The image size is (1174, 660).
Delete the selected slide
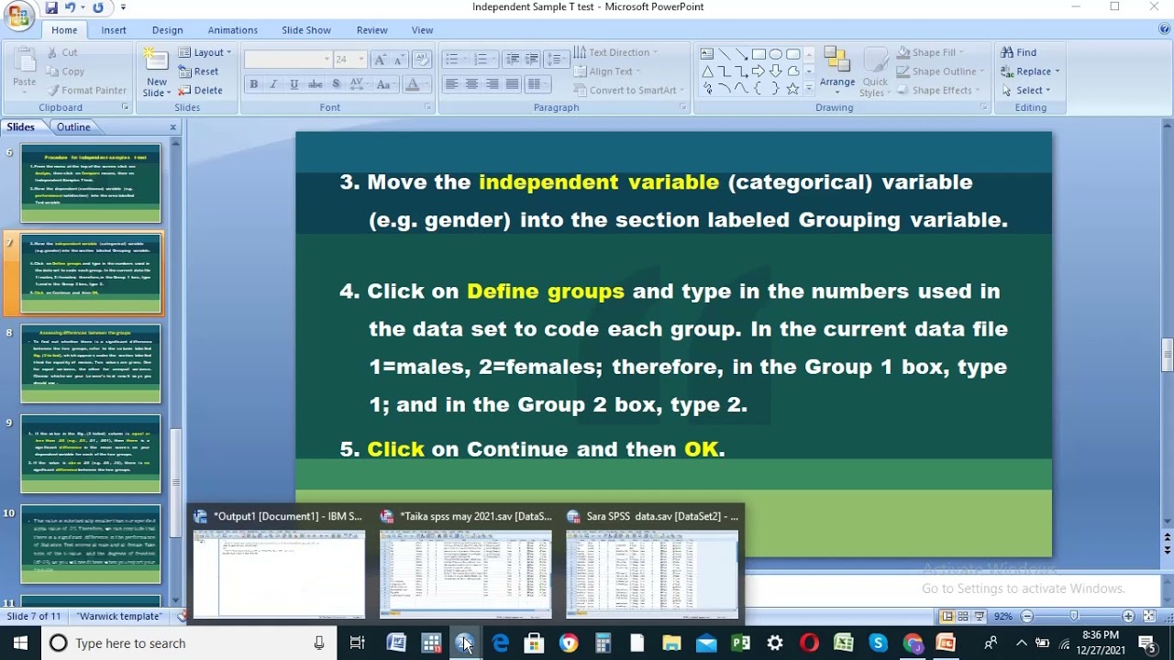coord(200,90)
